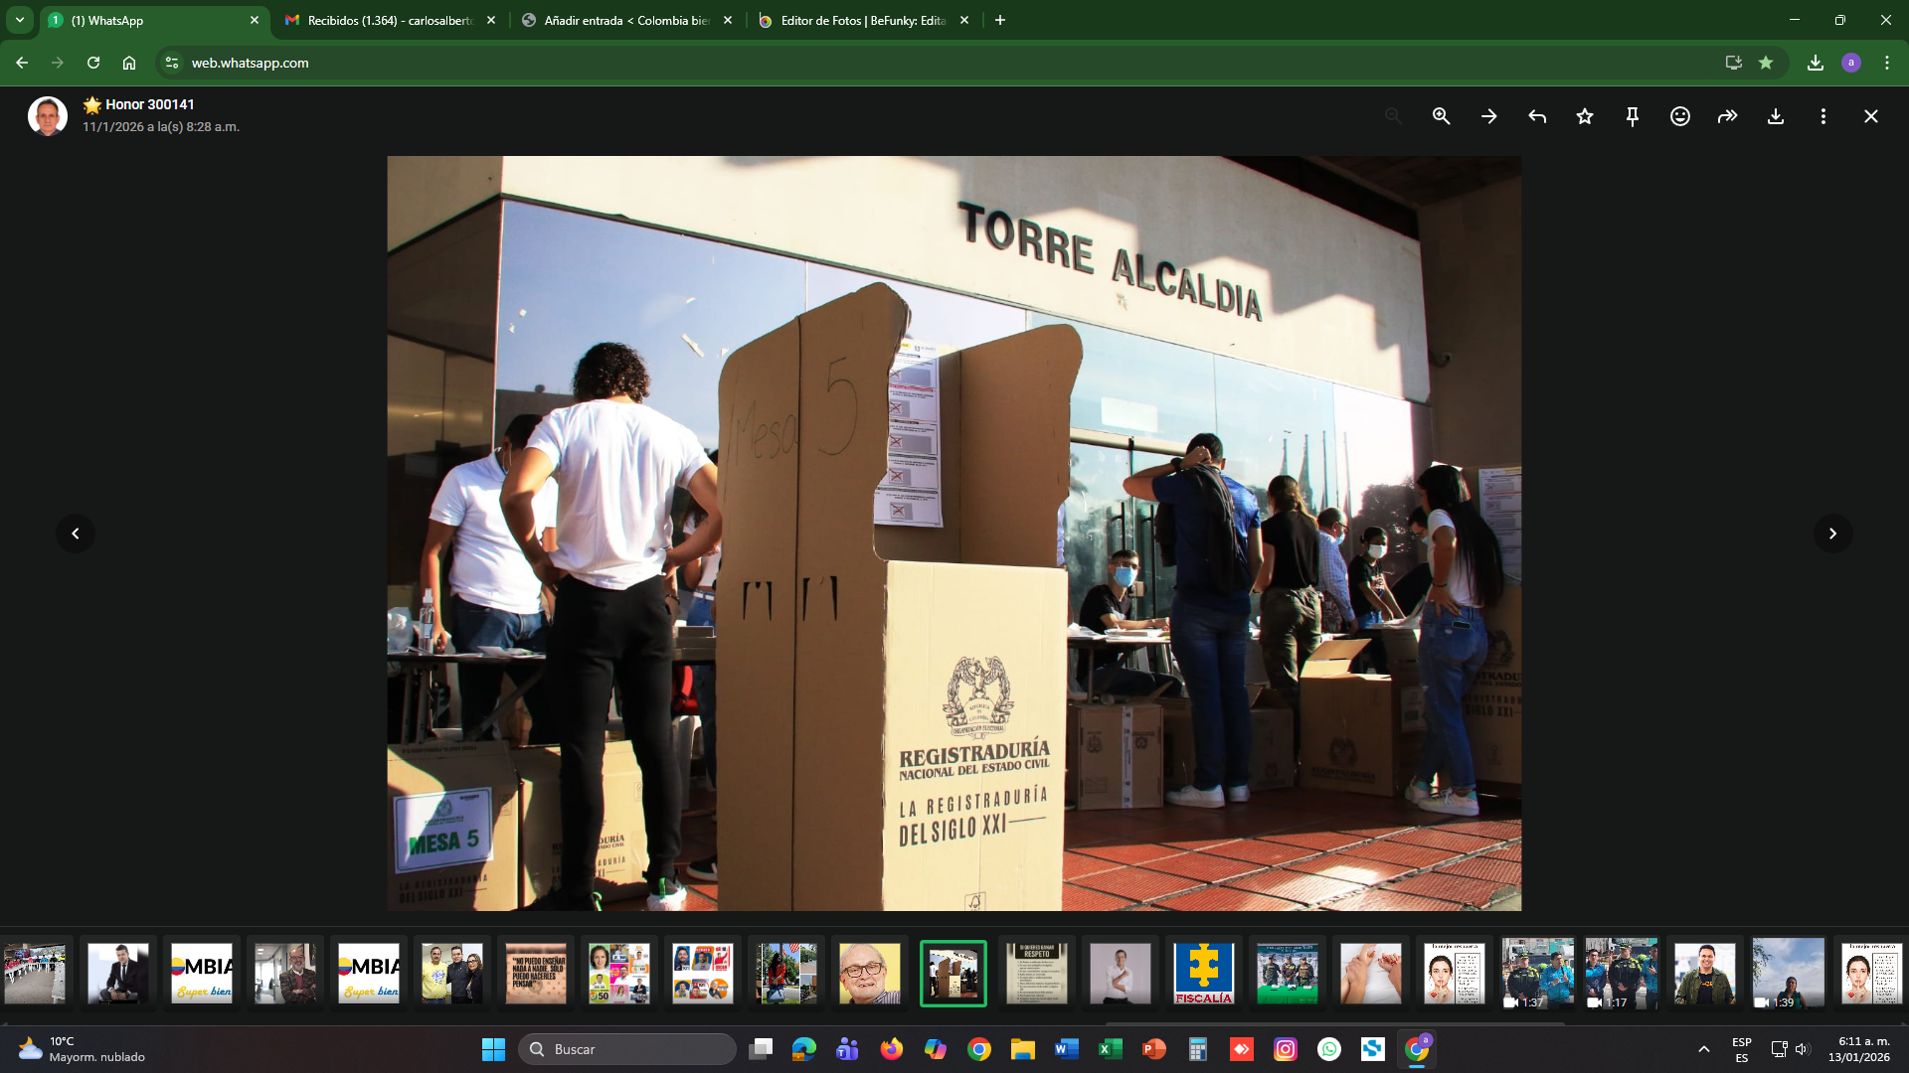Close the media viewer
The width and height of the screenshot is (1909, 1073).
[1870, 116]
